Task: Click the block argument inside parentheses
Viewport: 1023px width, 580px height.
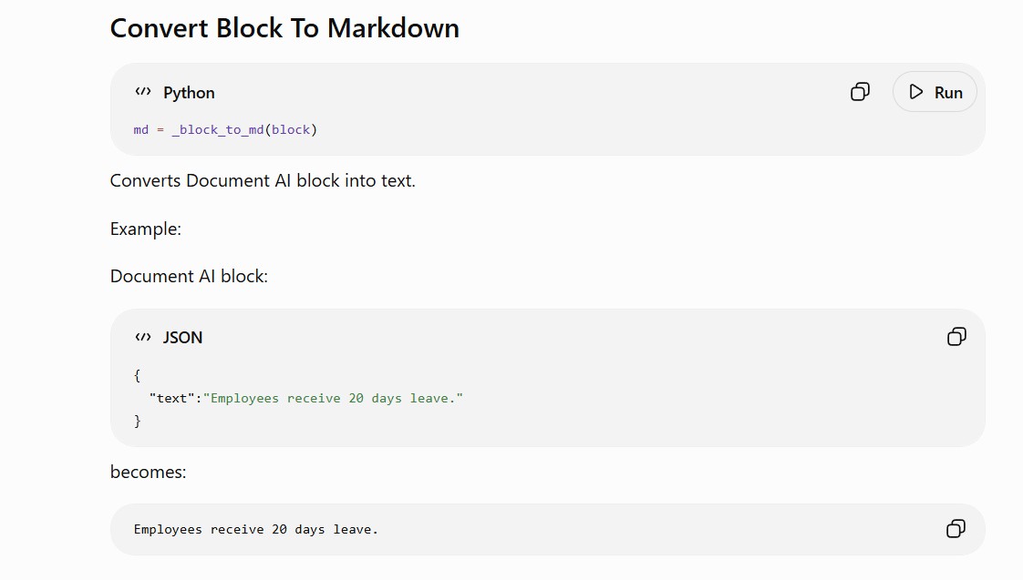Action: coord(291,129)
